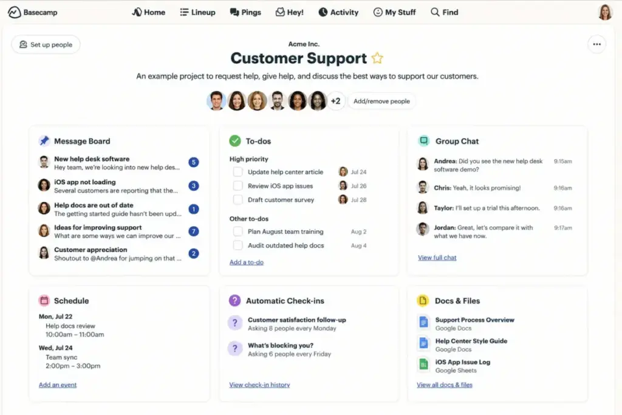Click the Find search item
Image resolution: width=622 pixels, height=415 pixels.
pos(445,12)
